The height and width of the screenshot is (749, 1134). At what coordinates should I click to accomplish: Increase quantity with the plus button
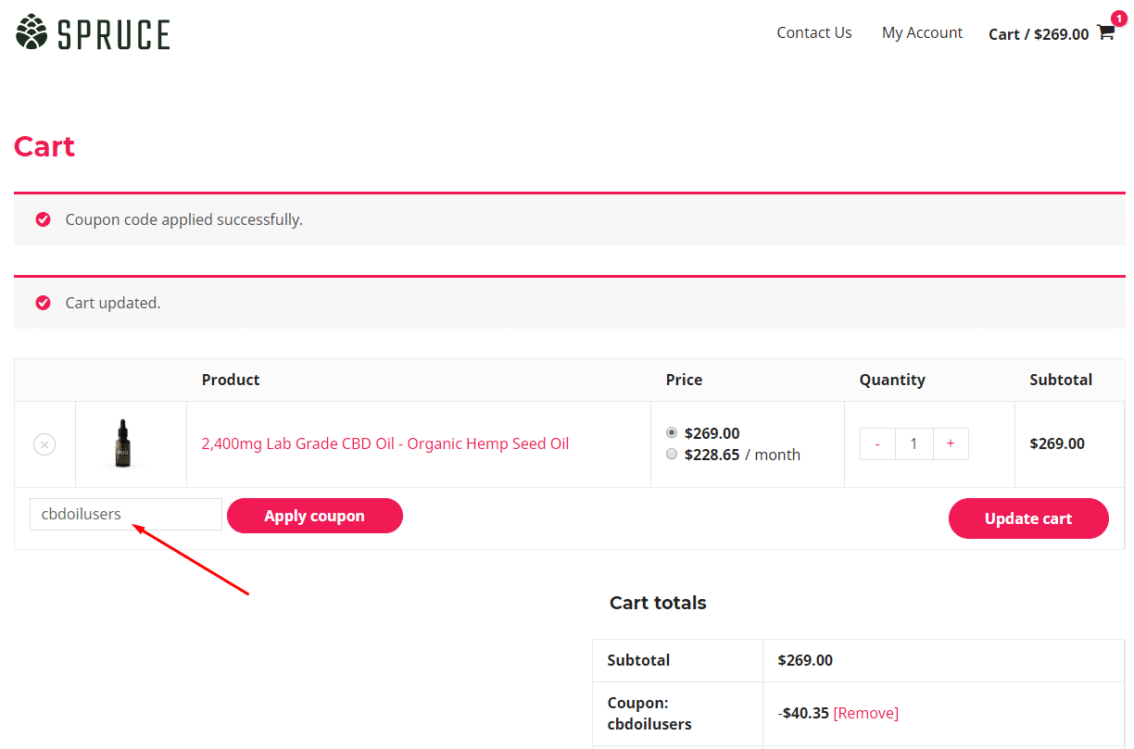click(951, 444)
